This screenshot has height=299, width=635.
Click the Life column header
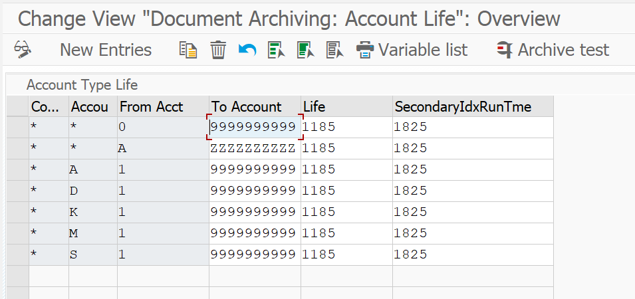[346, 106]
